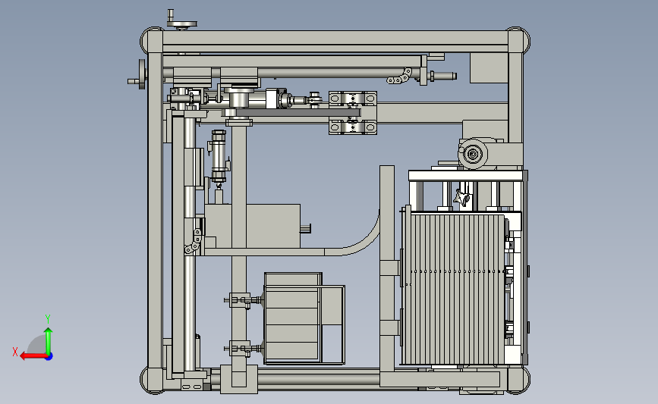Select the handwheel on top of the frame

(x=181, y=21)
